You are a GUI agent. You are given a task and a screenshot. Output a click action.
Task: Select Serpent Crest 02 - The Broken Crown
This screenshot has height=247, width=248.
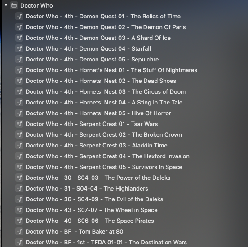pos(104,134)
